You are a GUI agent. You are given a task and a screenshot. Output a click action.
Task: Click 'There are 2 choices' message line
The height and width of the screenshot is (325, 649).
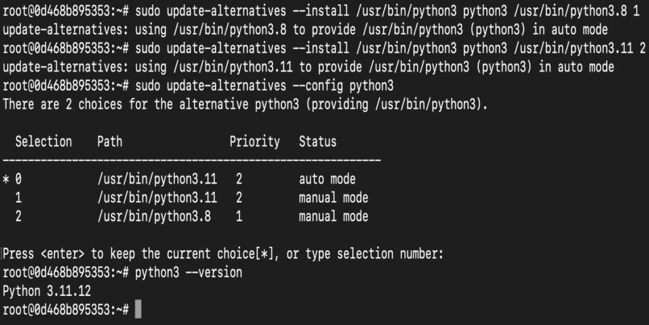coord(245,104)
